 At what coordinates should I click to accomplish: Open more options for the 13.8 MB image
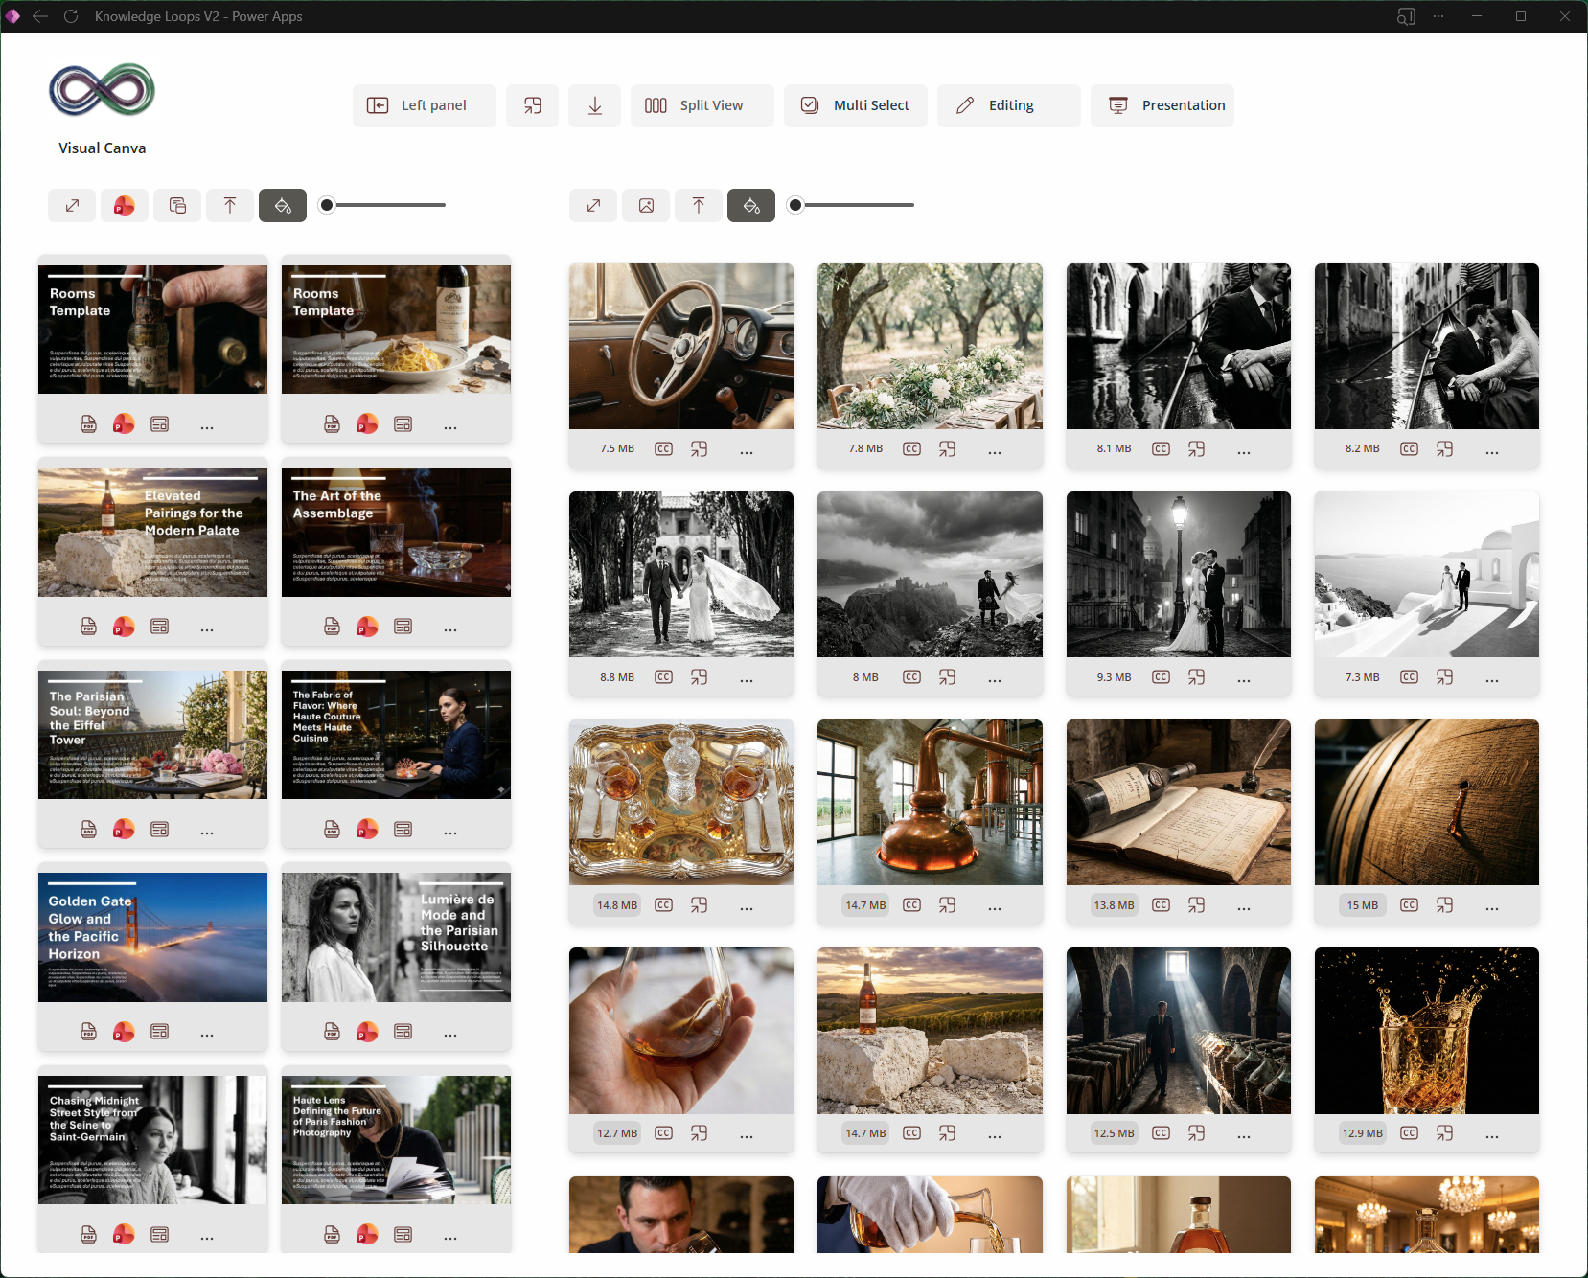[1244, 907]
